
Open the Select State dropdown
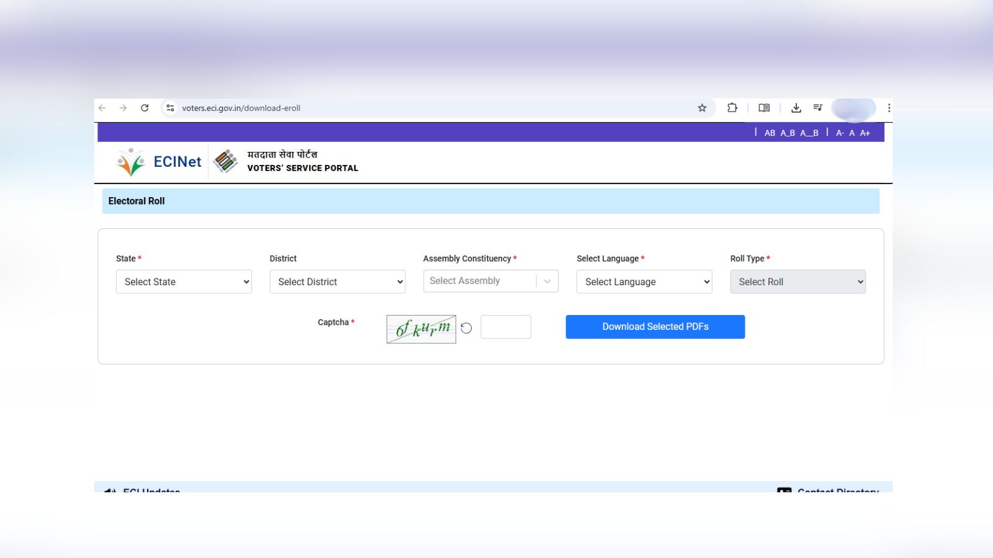[x=184, y=281]
